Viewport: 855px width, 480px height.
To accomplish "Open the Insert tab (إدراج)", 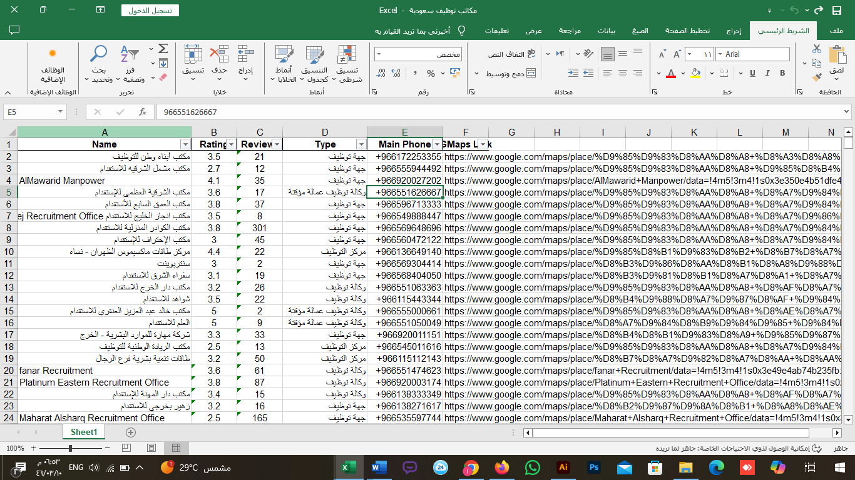I will pyautogui.click(x=733, y=31).
